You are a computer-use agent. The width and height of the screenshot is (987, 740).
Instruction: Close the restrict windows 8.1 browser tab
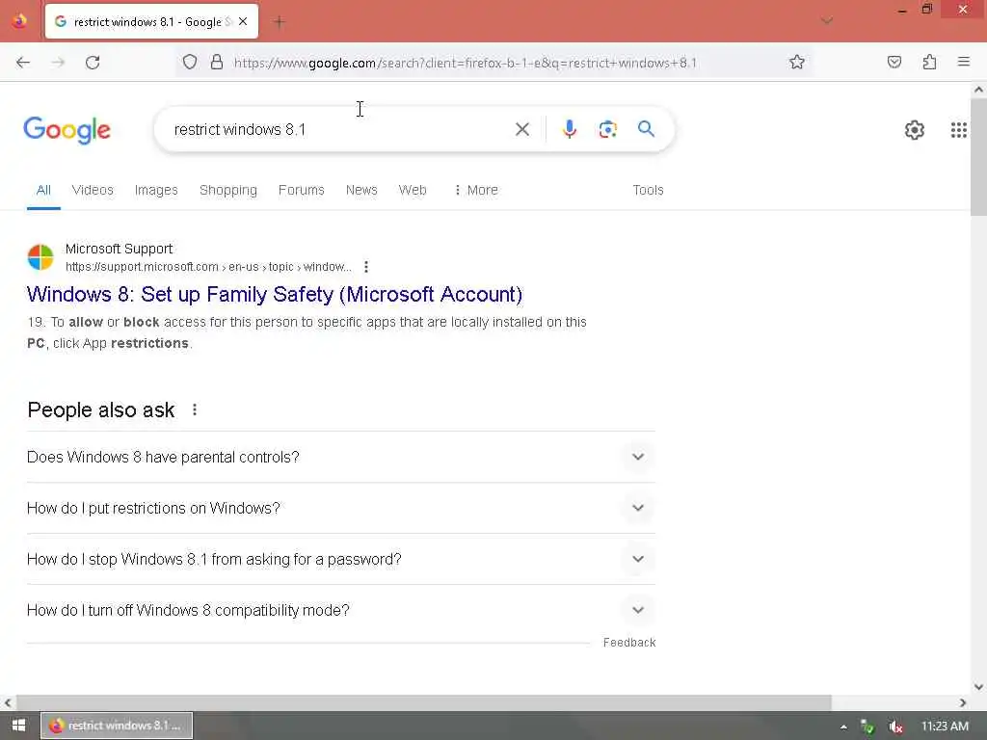pyautogui.click(x=243, y=21)
